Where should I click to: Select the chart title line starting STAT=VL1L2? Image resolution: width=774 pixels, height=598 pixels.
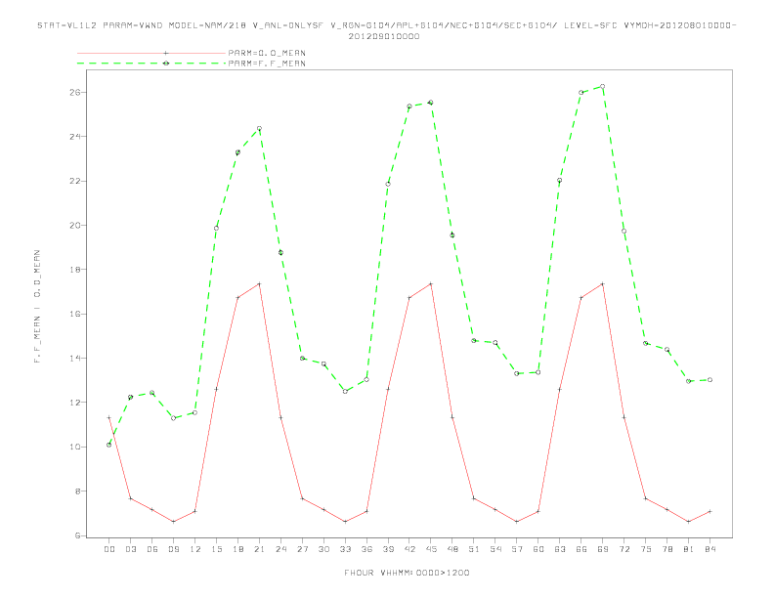click(387, 25)
